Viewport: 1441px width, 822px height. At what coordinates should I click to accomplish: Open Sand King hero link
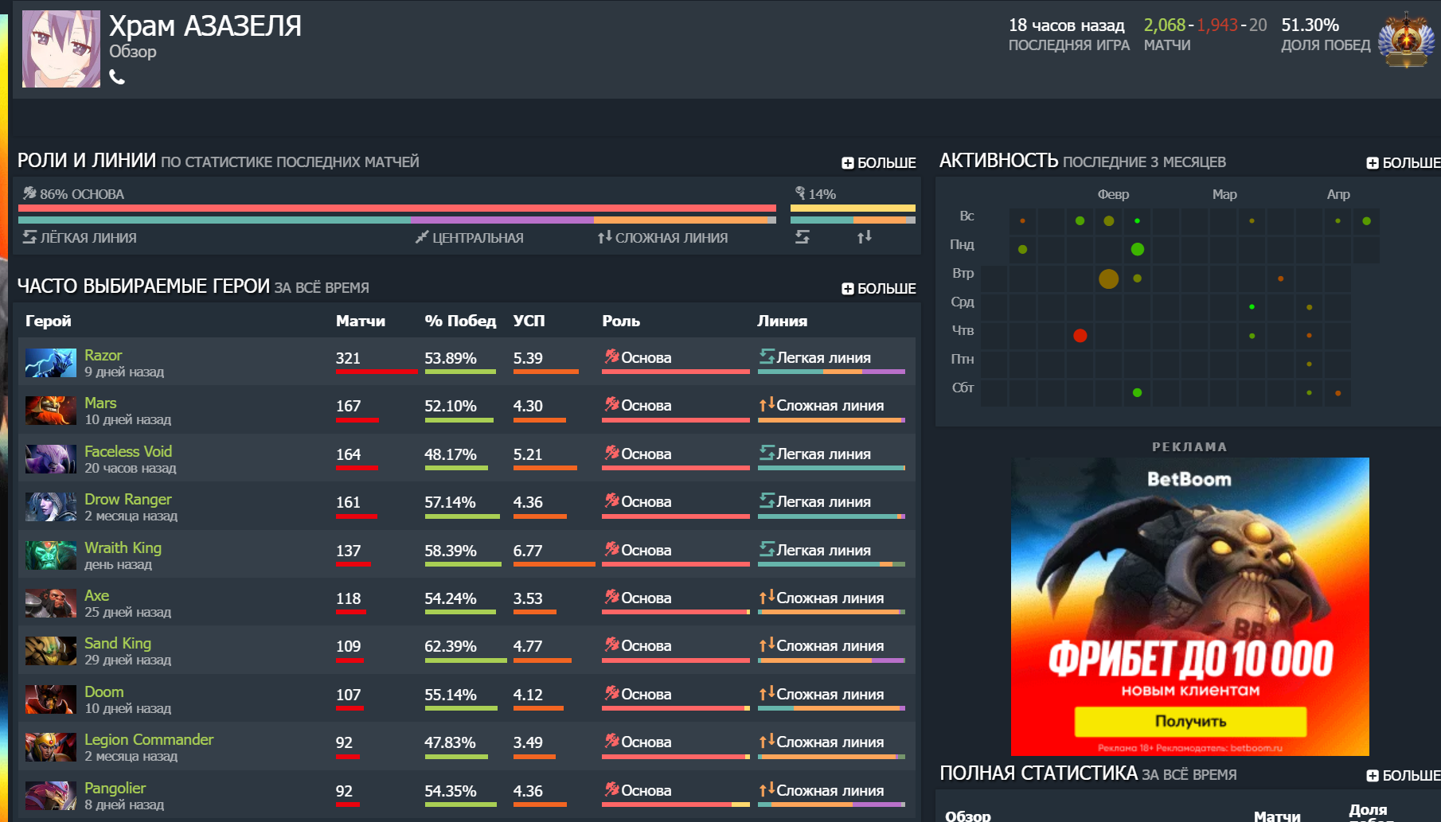tap(118, 643)
